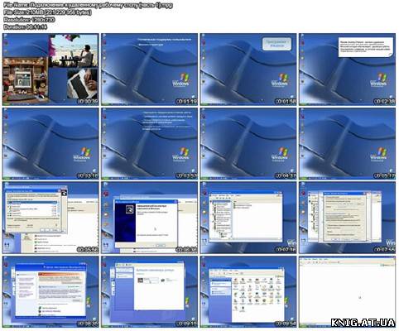Click the tablet photo in the 00:00:39 frame
Image resolution: width=399 pixels, height=331 pixels.
(82, 84)
